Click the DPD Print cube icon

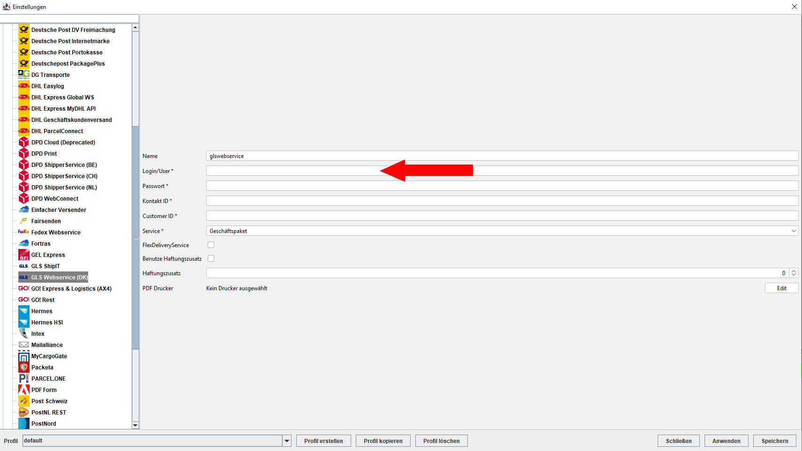[x=24, y=153]
